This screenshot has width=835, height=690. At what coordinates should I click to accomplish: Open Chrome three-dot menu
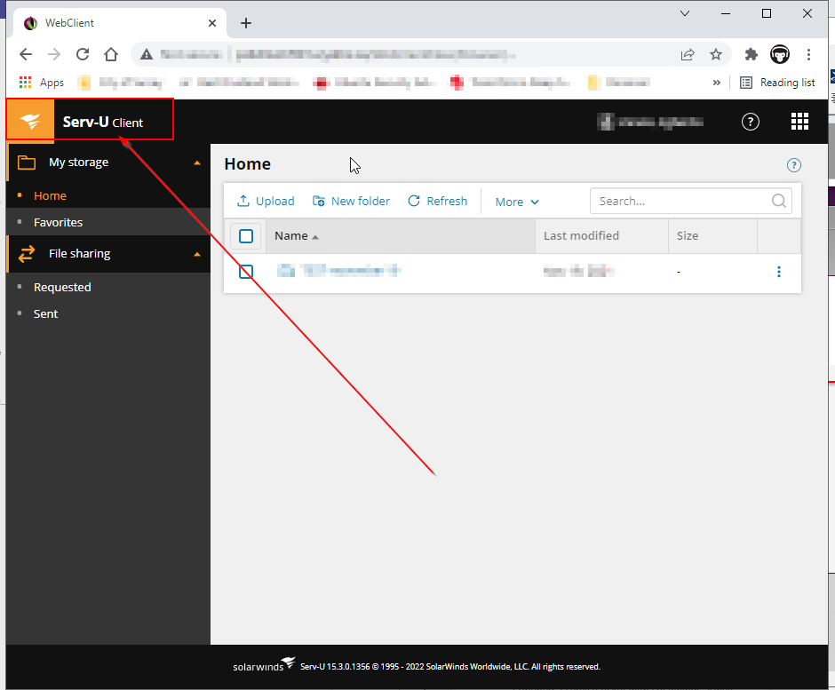808,54
